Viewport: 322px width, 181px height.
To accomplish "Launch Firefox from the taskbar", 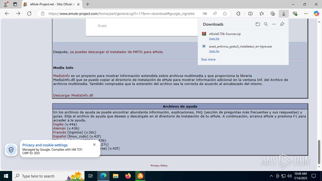I will [128, 176].
